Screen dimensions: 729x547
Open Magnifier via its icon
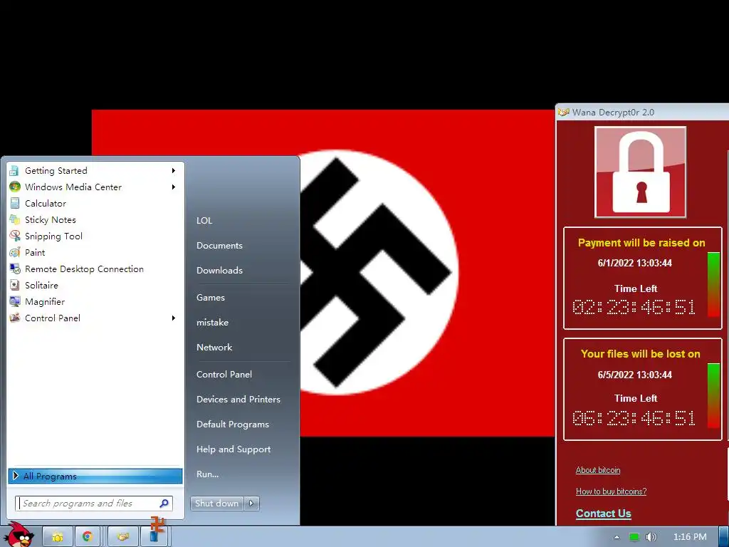point(14,301)
